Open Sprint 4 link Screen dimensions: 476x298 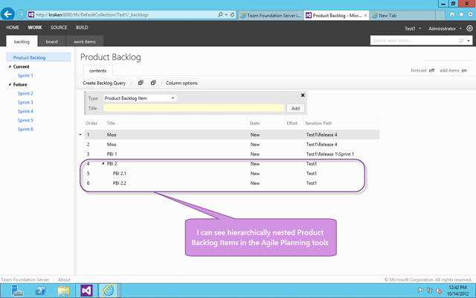[25, 111]
